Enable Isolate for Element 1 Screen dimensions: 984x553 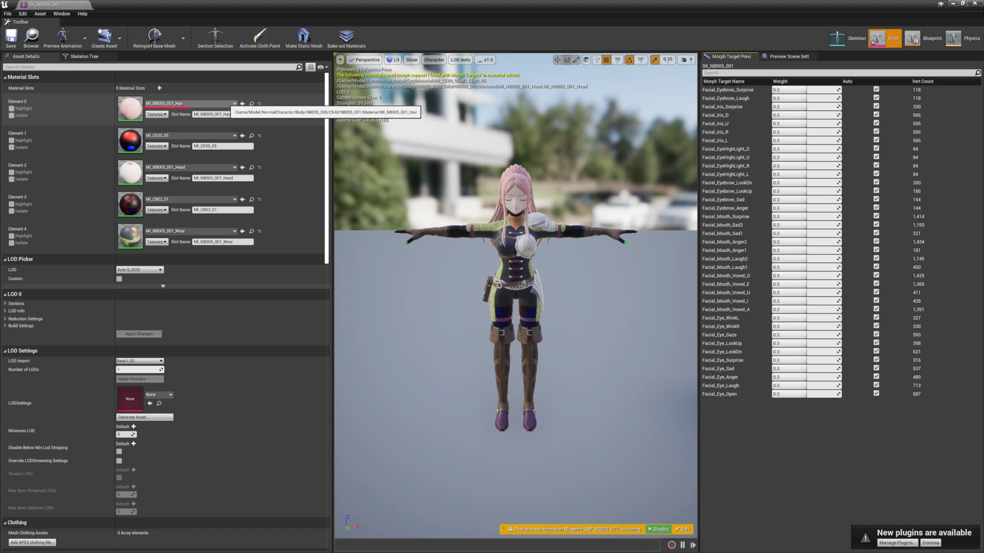click(x=11, y=147)
